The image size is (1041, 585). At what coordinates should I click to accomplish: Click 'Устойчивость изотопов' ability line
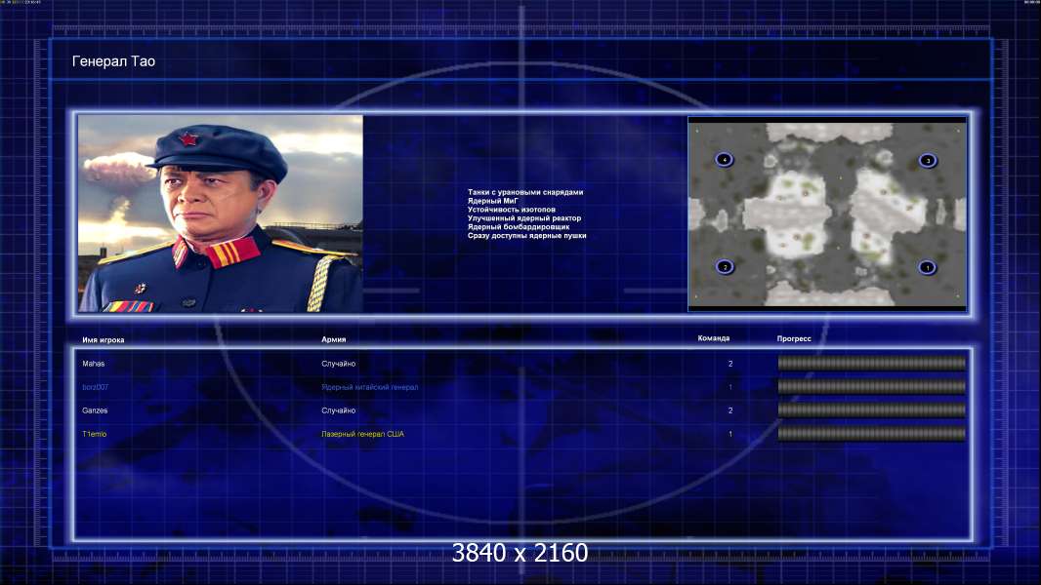511,210
